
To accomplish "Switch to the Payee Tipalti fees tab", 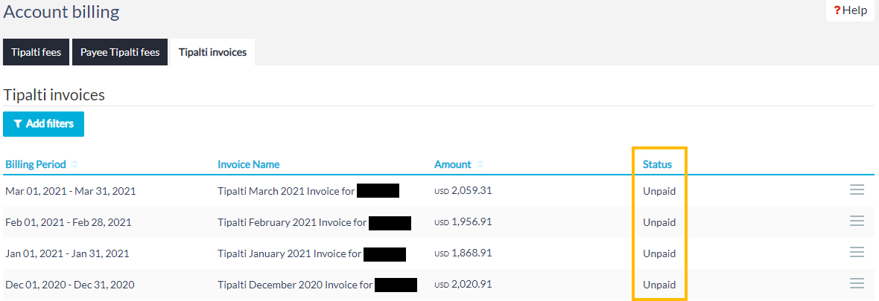I will coord(120,52).
